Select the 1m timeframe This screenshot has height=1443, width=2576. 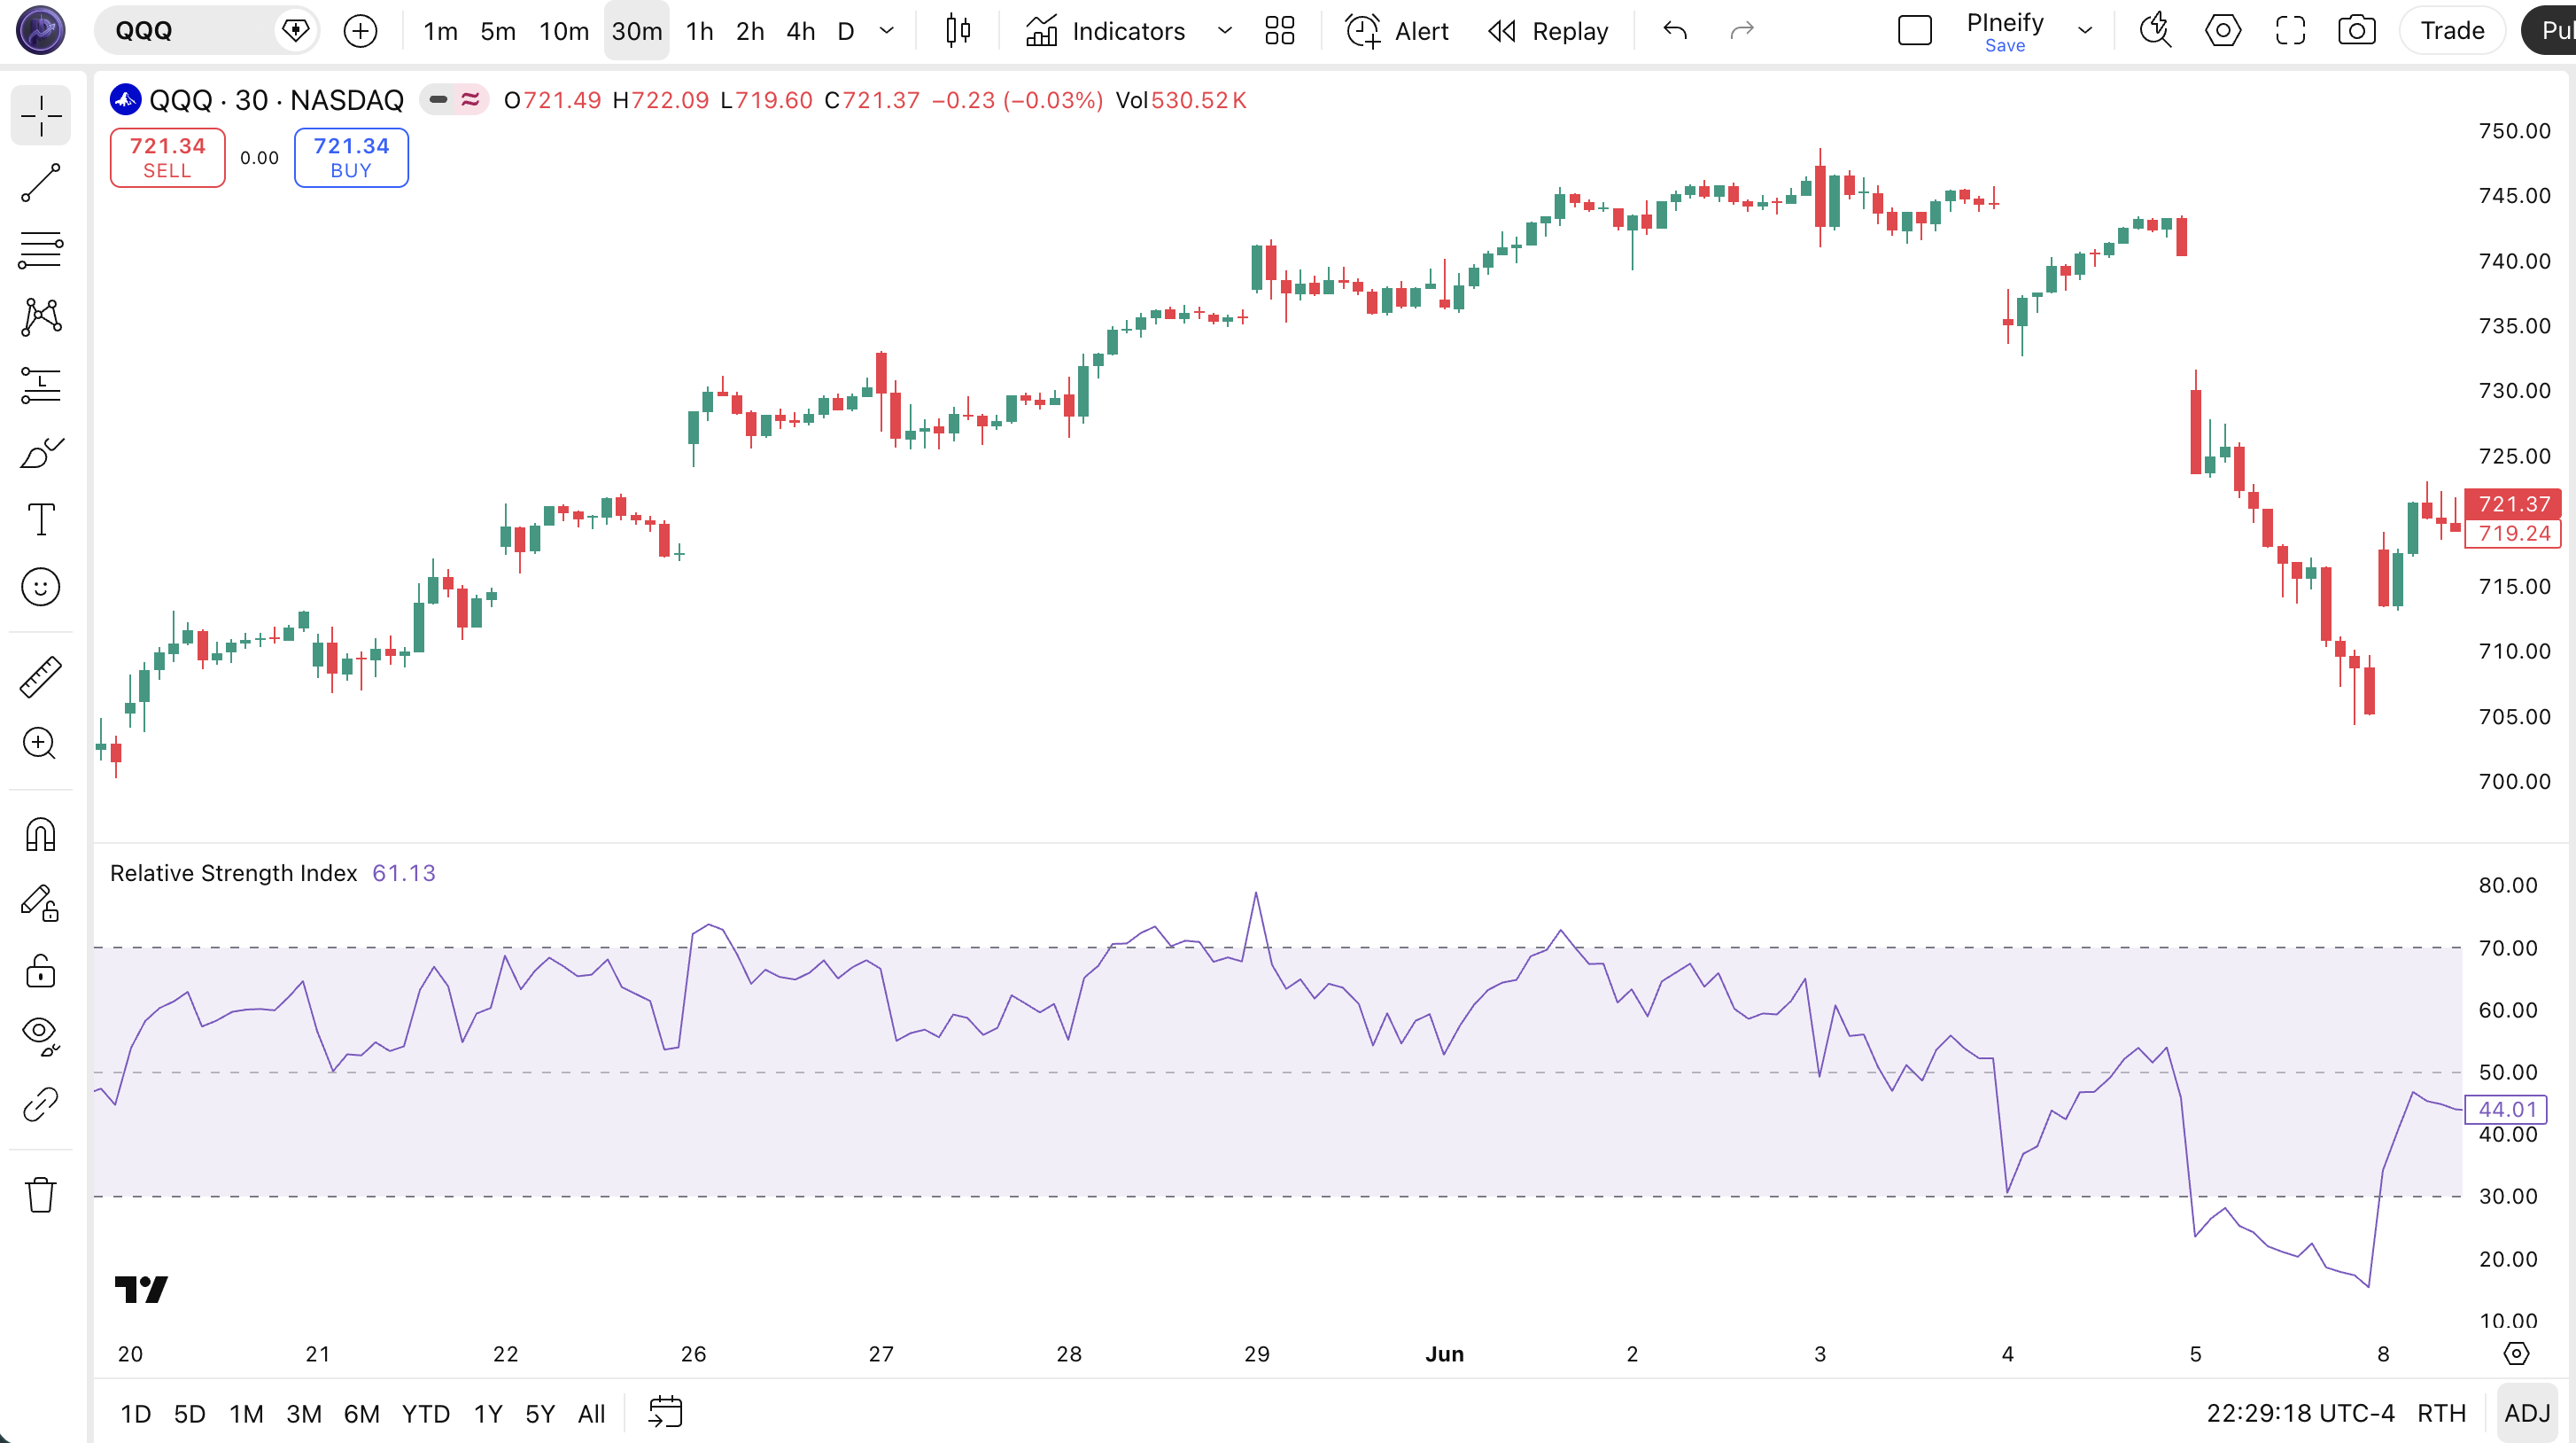440,31
